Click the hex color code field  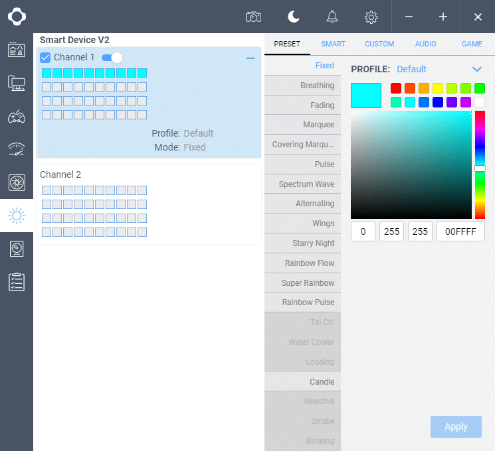460,231
